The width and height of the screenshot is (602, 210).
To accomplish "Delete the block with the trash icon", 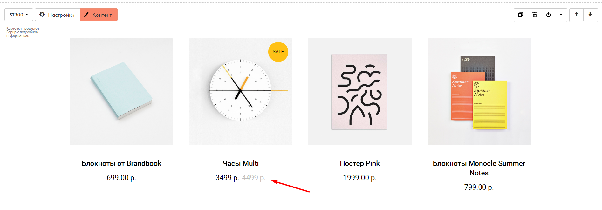I will click(535, 15).
